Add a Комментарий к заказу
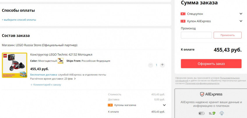247x118 pixels. point(46,85)
